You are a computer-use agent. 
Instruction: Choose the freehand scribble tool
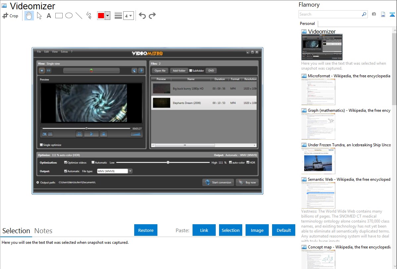click(89, 16)
